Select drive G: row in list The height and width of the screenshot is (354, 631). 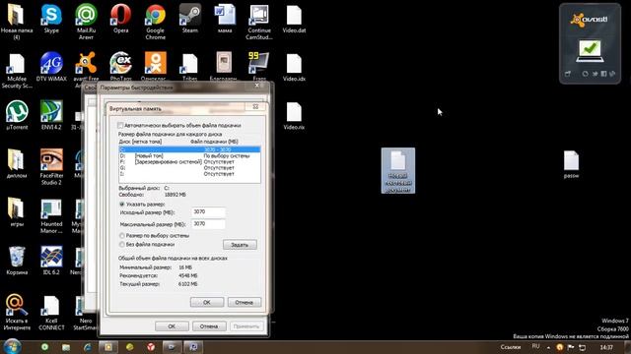click(189, 168)
